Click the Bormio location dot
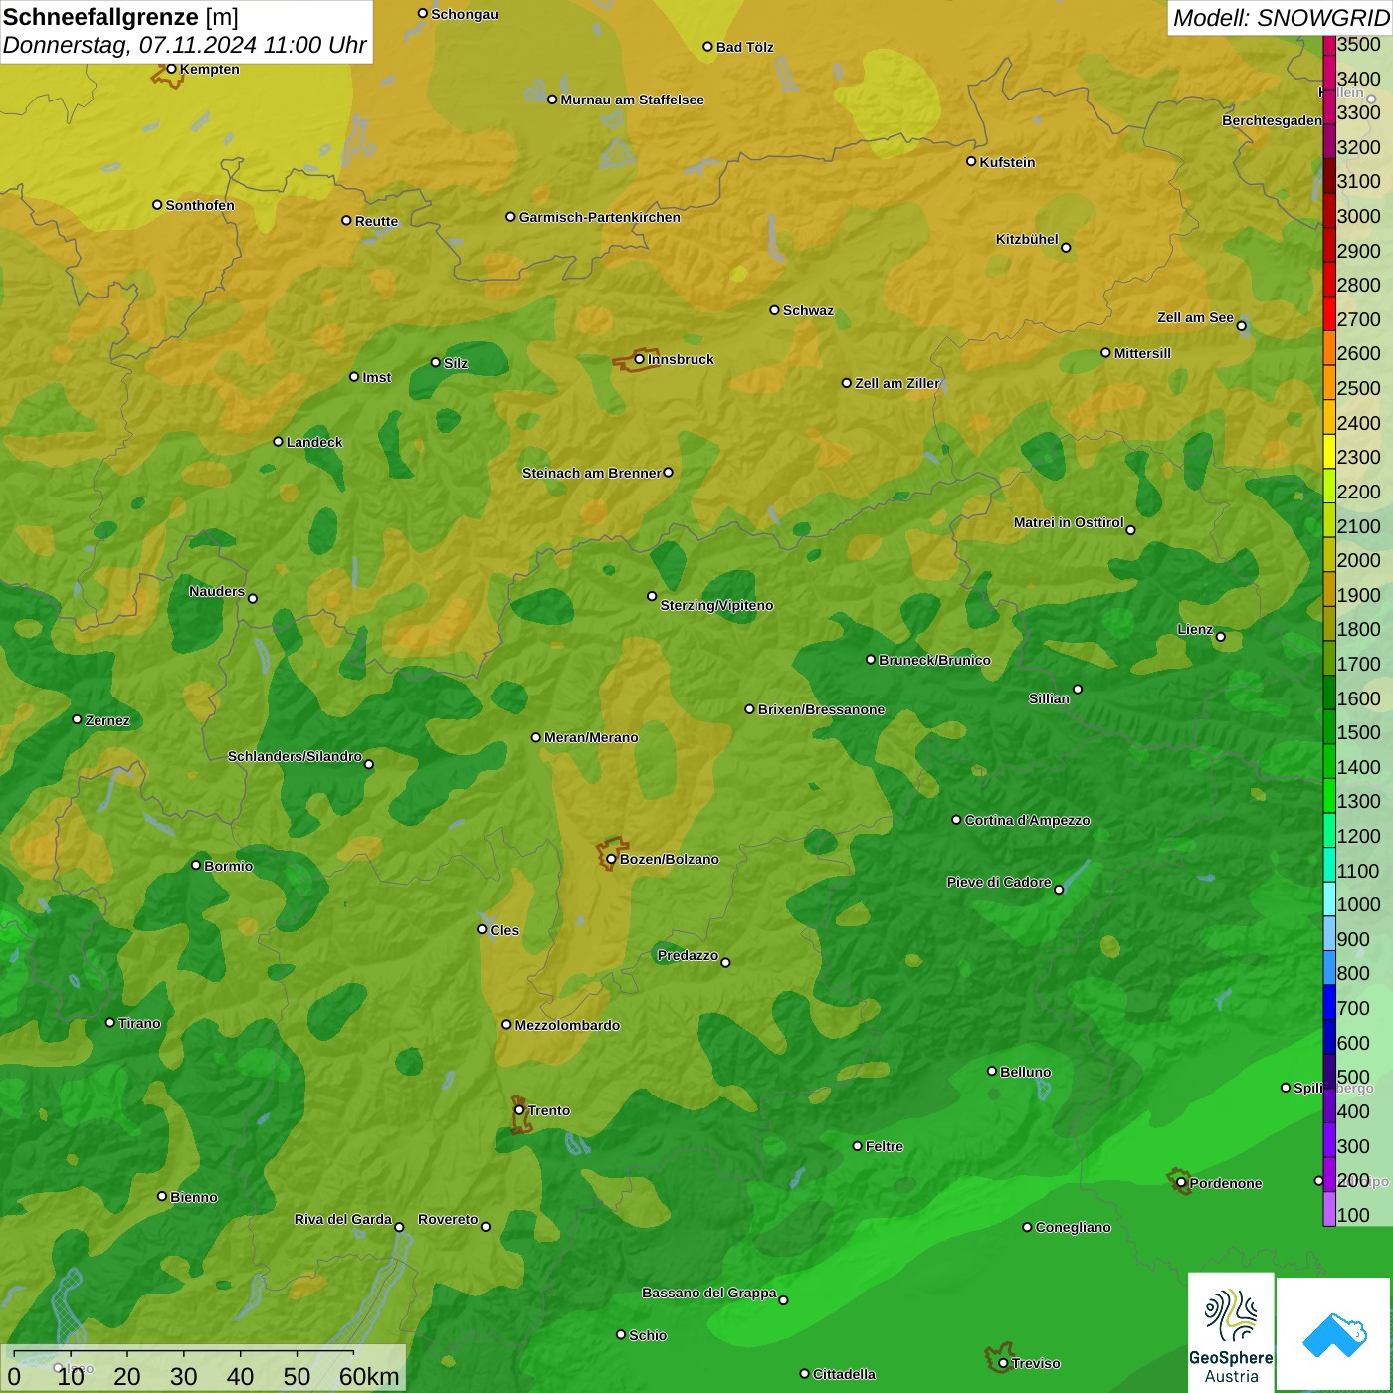The height and width of the screenshot is (1393, 1393). click(x=196, y=865)
